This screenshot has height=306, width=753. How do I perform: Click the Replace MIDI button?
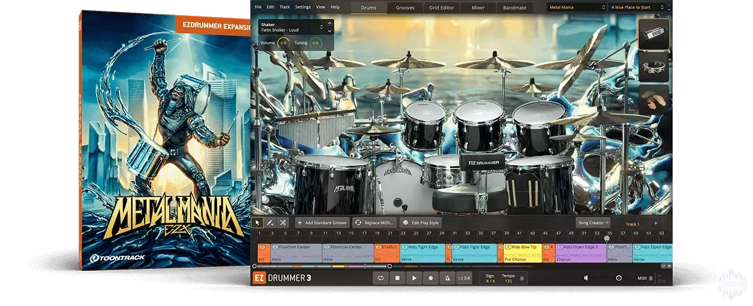click(374, 223)
